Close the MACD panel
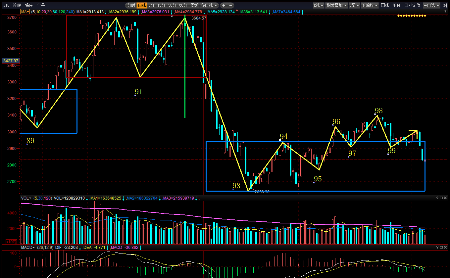The width and height of the screenshot is (450, 278). coord(445,247)
